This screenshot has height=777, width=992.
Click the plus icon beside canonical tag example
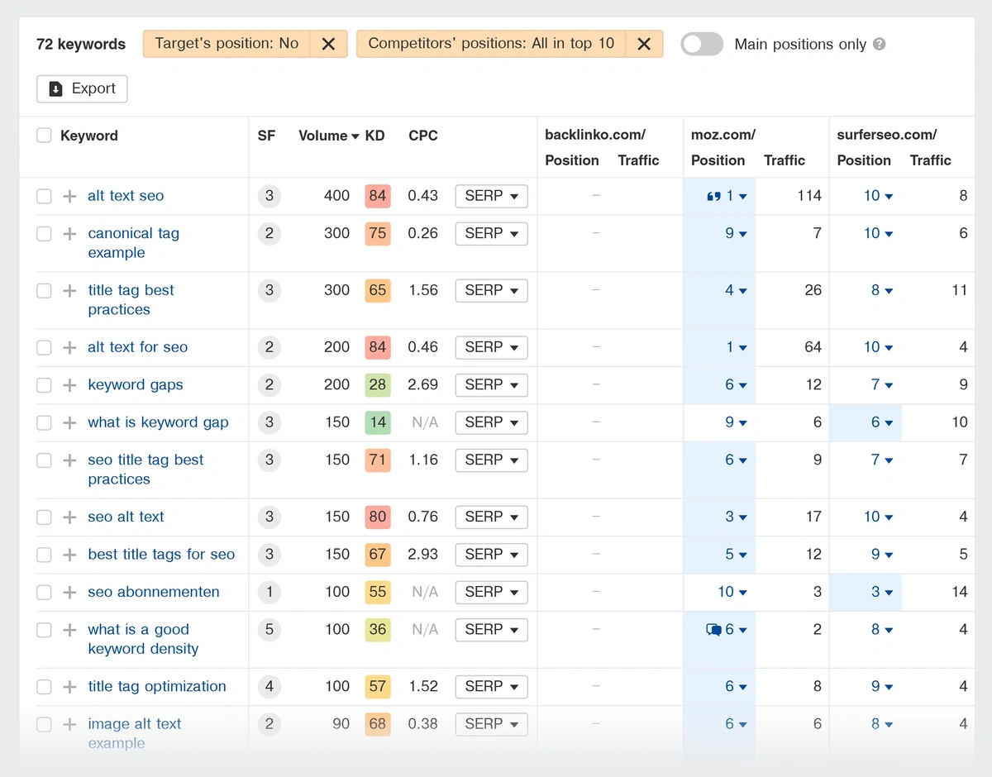tap(69, 234)
